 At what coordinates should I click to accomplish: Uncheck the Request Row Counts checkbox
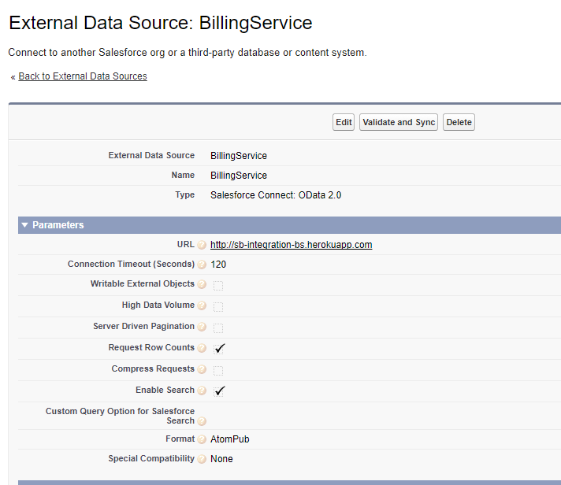tap(219, 349)
